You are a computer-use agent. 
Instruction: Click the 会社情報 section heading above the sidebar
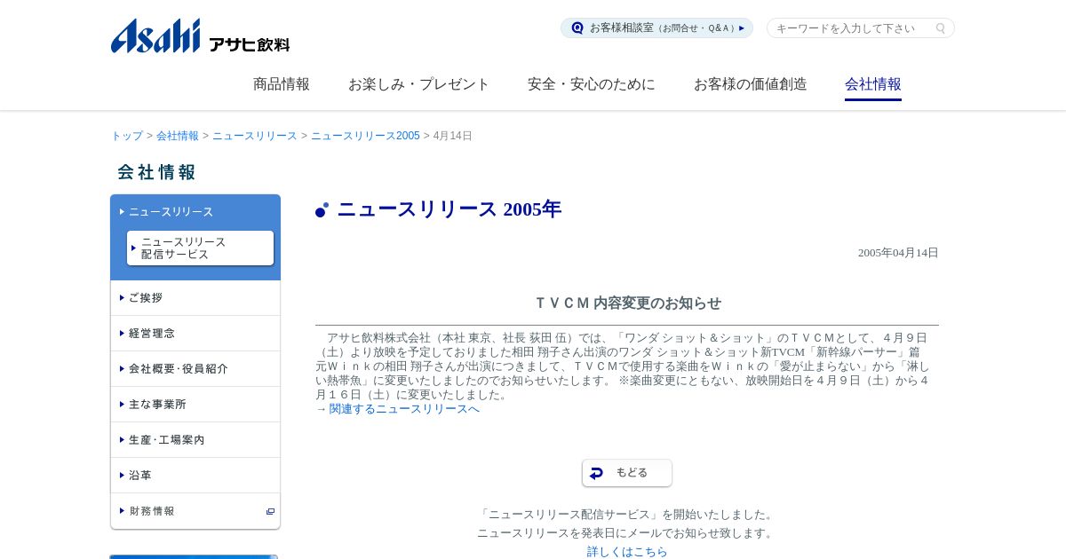[x=156, y=172]
